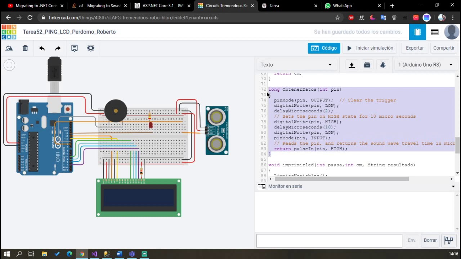Viewport: 461px width, 259px height.
Task: Click the horizontal code scrollbar
Action: click(x=341, y=179)
